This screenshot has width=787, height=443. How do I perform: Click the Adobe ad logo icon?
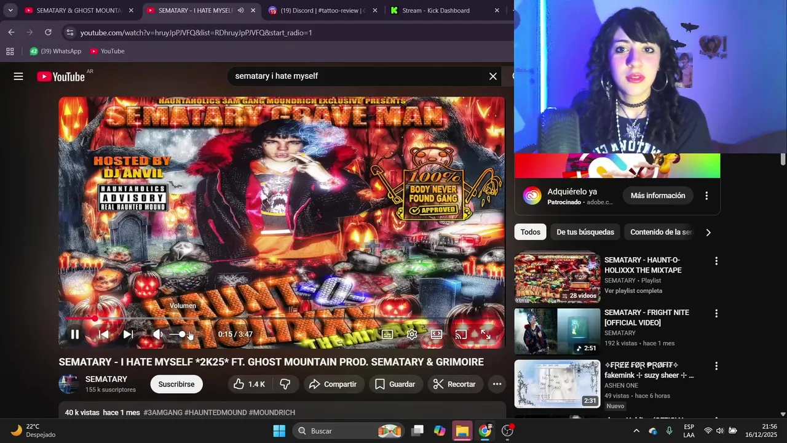coord(532,196)
